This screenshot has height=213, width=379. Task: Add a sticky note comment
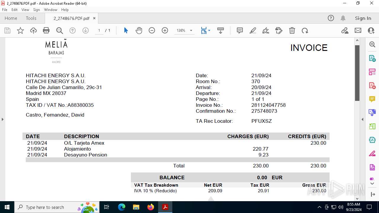click(240, 30)
